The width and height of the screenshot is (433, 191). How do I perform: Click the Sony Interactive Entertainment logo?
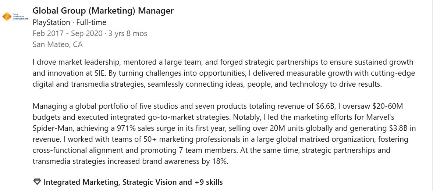(x=15, y=17)
